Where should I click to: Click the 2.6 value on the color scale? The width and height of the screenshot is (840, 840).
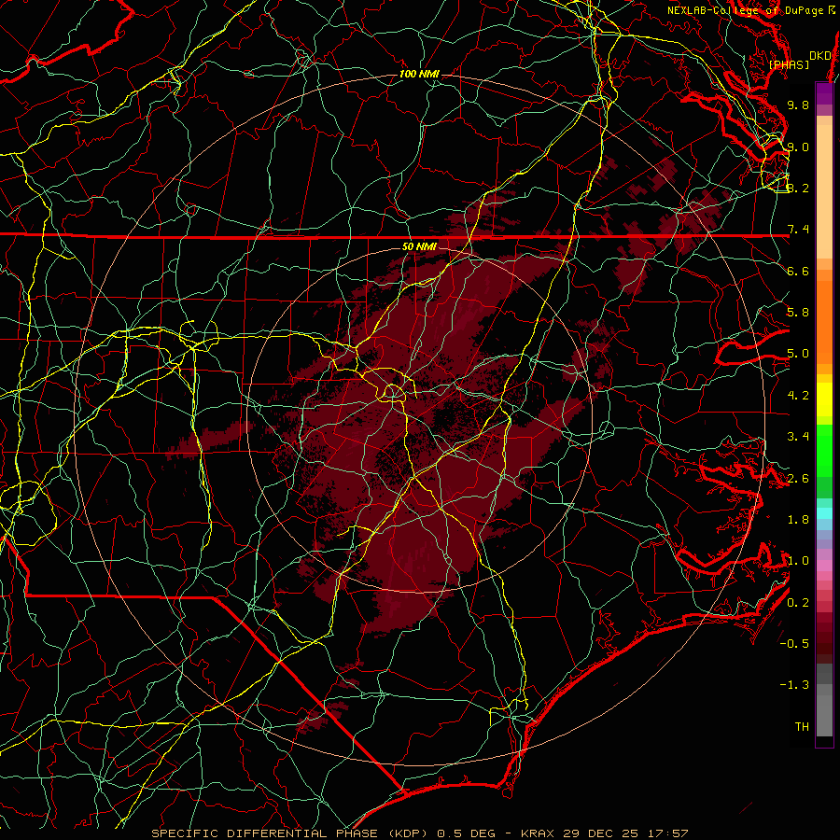[798, 479]
